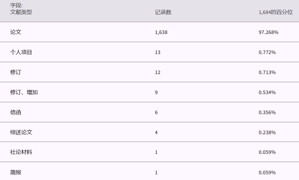Select the 综述论文 row label
Image resolution: width=299 pixels, height=180 pixels.
click(x=21, y=132)
